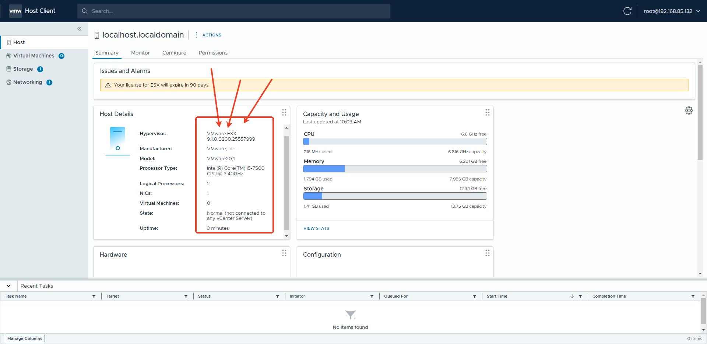Click the Configuration card drag handle

click(x=487, y=253)
